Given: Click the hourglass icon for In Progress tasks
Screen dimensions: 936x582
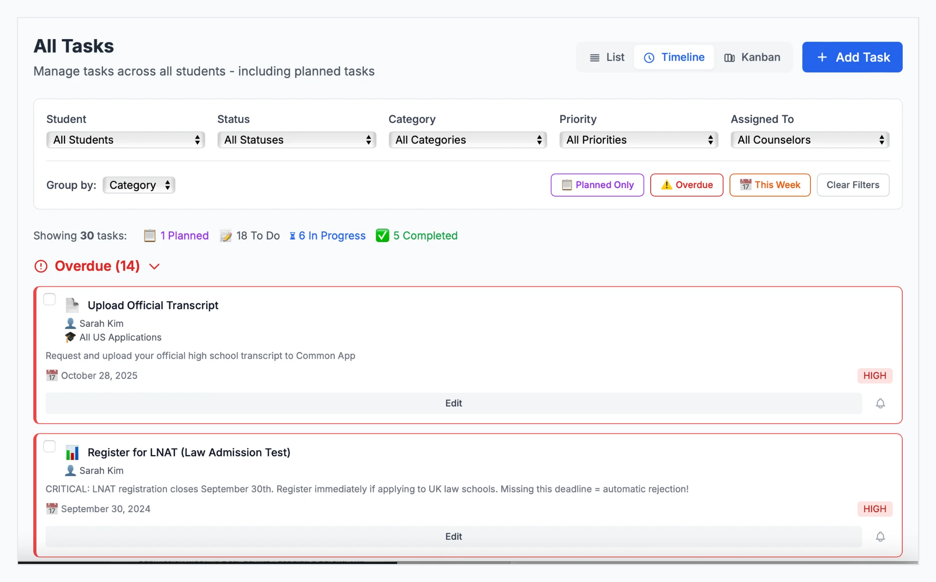Looking at the screenshot, I should coord(293,235).
